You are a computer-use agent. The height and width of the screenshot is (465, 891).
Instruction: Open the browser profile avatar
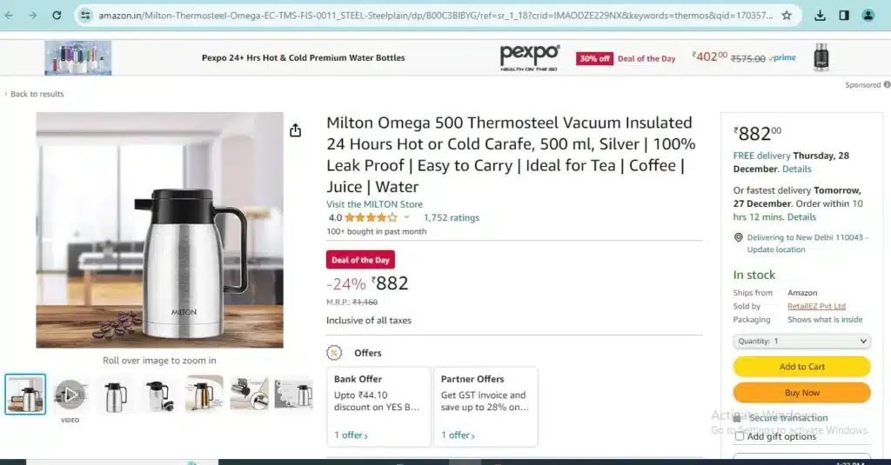[868, 16]
